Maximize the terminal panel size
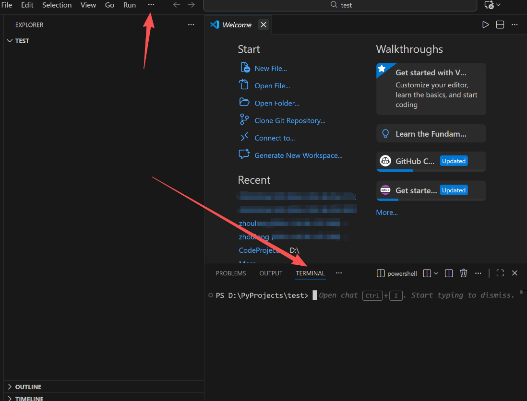The image size is (527, 401). 500,273
